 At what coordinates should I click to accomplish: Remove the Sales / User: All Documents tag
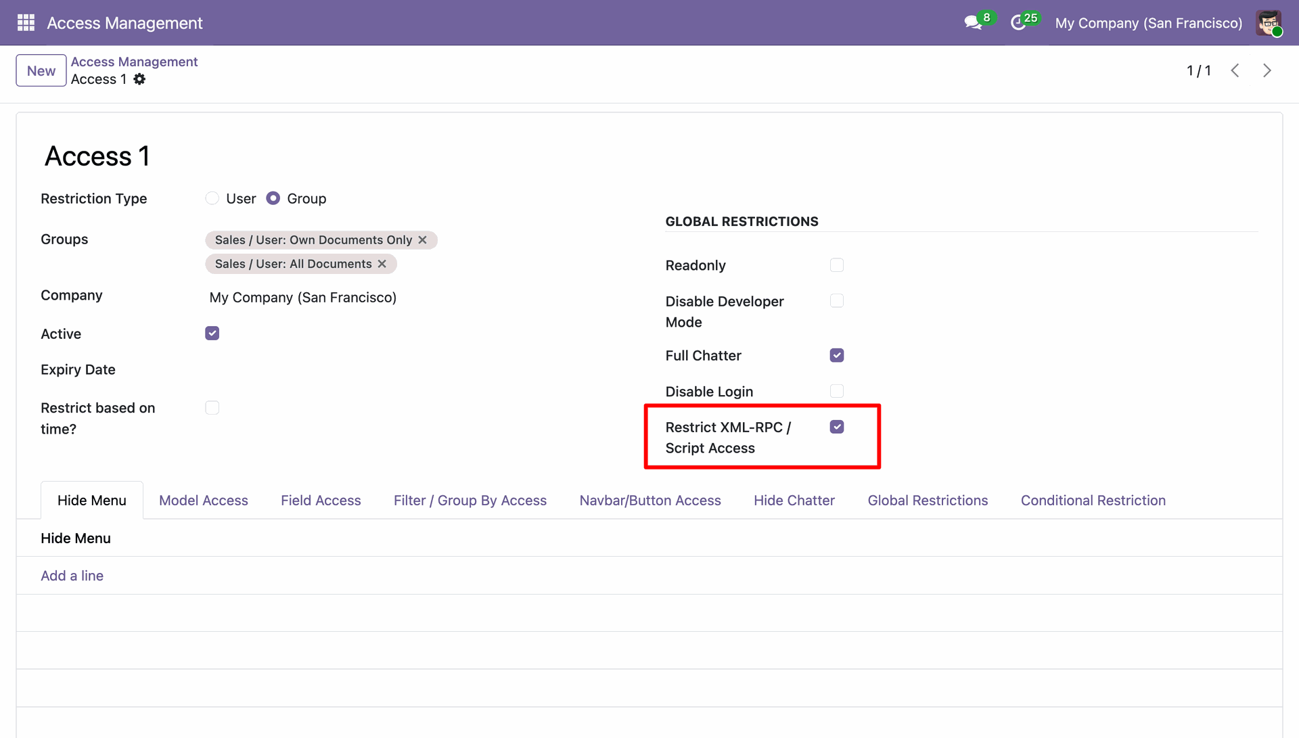point(382,264)
